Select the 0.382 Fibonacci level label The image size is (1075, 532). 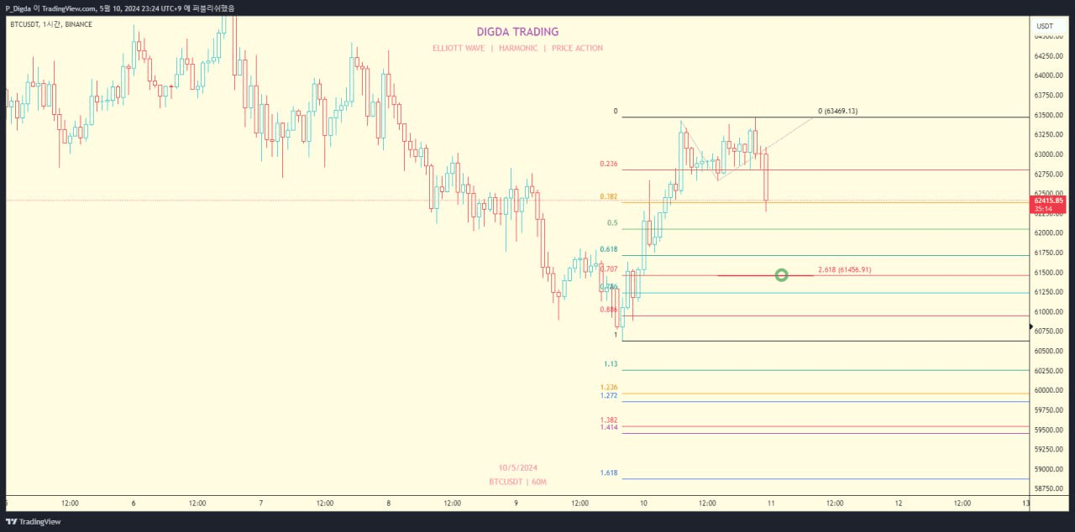point(608,196)
